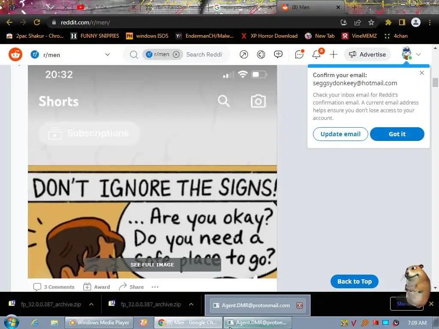Open the Popular arrow icon in the header
This screenshot has width=439, height=329.
(x=244, y=54)
